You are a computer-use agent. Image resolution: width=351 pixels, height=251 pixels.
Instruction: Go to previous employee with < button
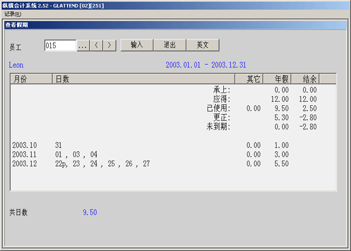(97, 45)
